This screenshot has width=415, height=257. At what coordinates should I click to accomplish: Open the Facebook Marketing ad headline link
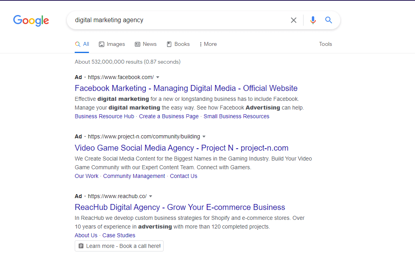click(x=186, y=88)
